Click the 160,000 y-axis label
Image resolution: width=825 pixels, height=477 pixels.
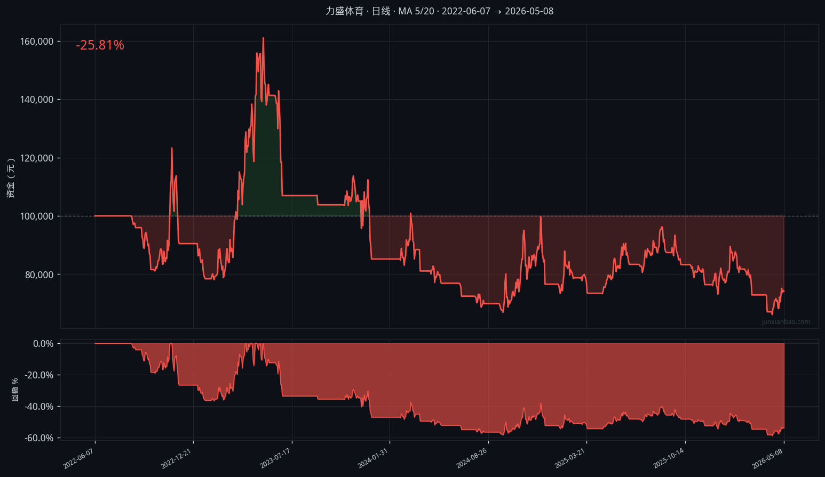point(37,42)
